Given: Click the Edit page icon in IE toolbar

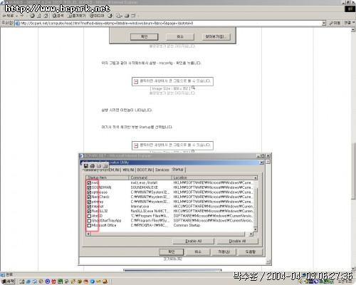Looking at the screenshot, I should pyautogui.click(x=133, y=16).
